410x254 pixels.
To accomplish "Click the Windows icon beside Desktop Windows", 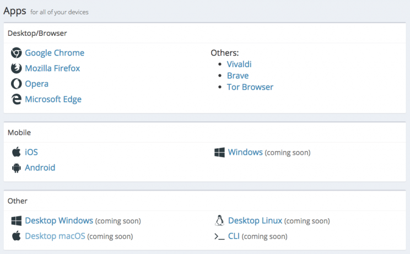I will [16, 221].
